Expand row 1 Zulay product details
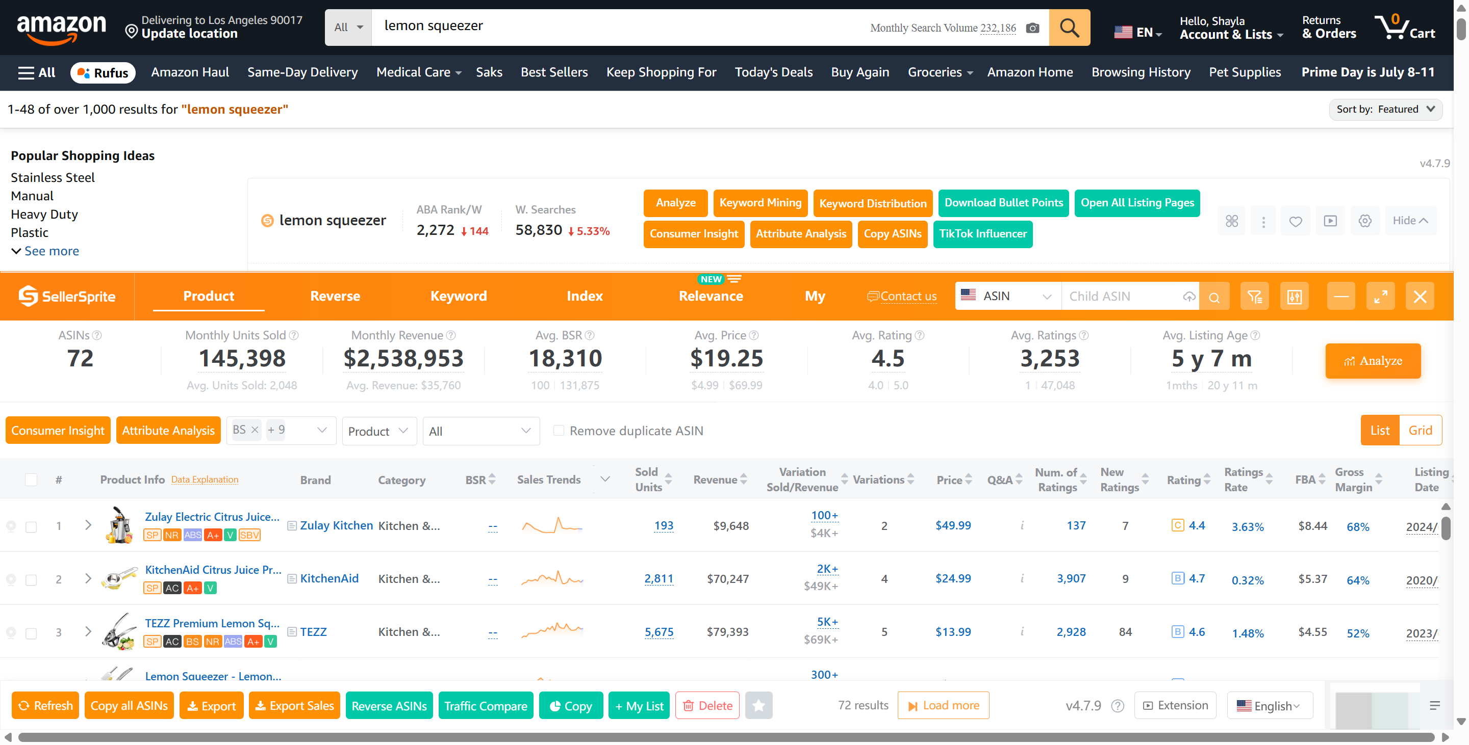The width and height of the screenshot is (1469, 745). [88, 524]
